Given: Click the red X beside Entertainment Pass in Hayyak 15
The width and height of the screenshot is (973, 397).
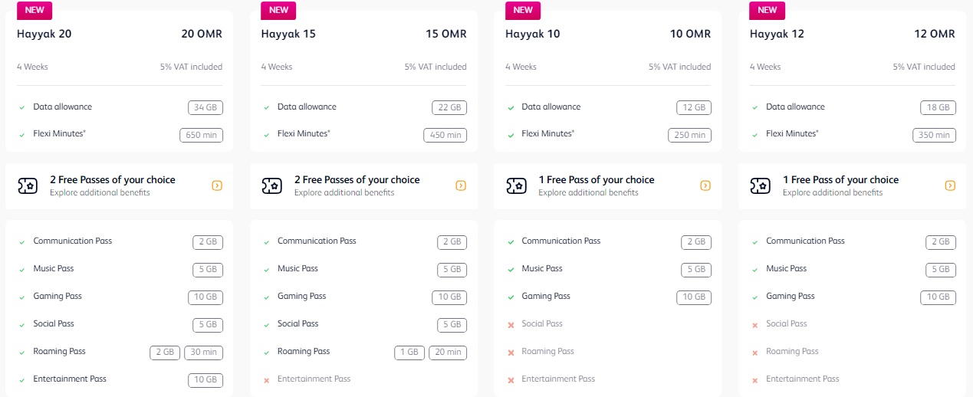Looking at the screenshot, I should (266, 380).
